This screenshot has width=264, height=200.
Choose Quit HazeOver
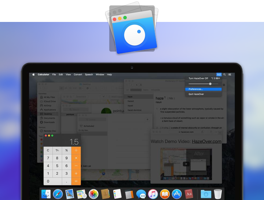(203, 94)
